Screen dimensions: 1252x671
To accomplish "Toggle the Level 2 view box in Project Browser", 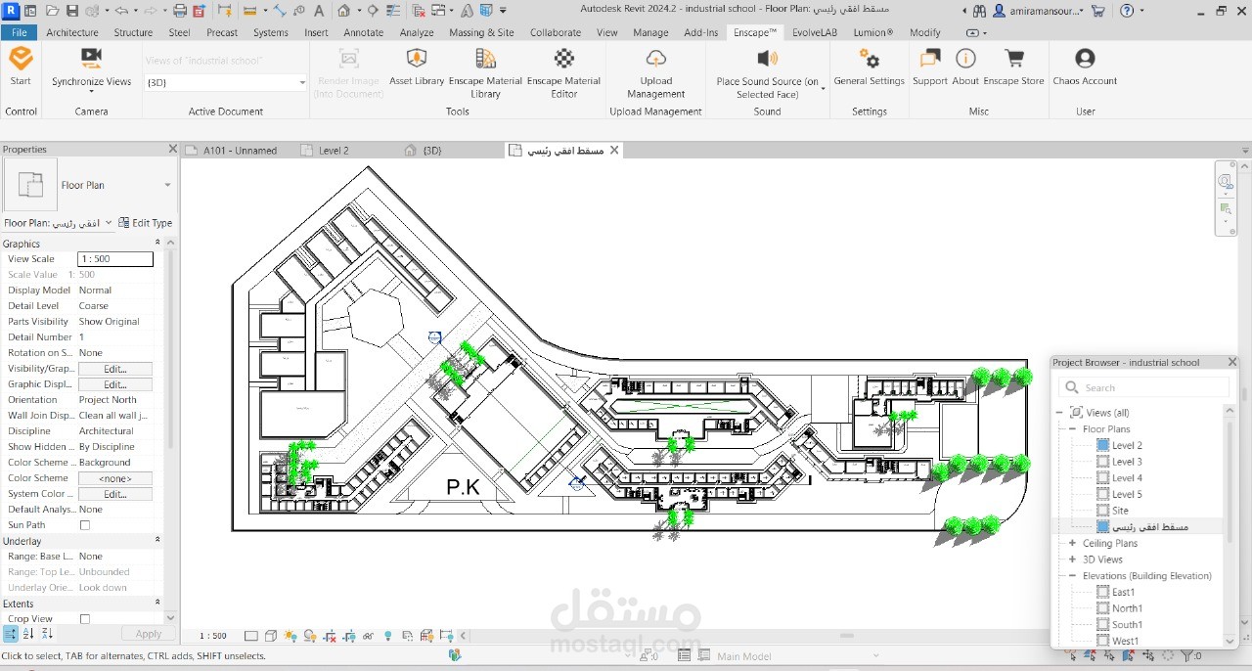I will coord(1103,445).
